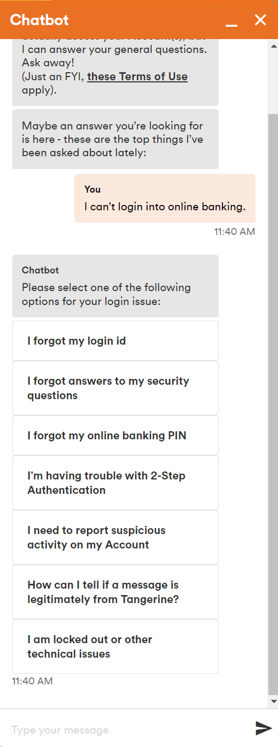Select the legitimate Tangerine message question
Viewport: 278px width, 747px height.
click(115, 592)
